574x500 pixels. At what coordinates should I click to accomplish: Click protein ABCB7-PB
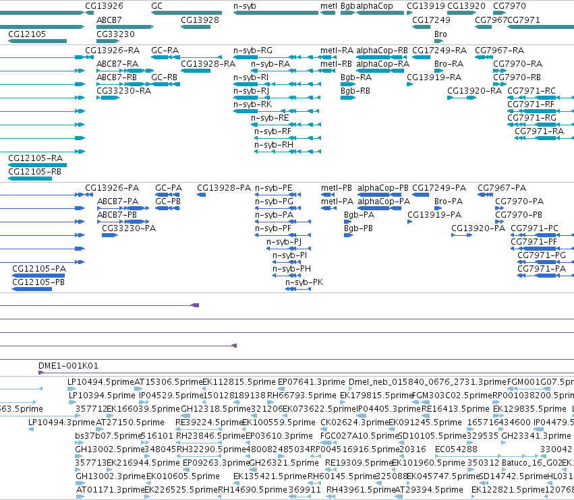pyautogui.click(x=123, y=222)
